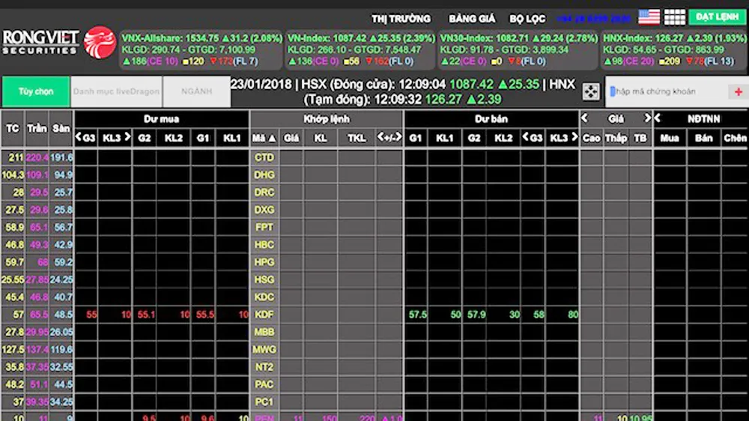
Task: Click the stock code search field
Action: click(667, 92)
